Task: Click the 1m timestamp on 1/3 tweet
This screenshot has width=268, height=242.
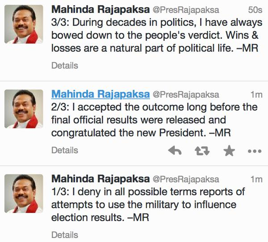Action: tap(256, 179)
